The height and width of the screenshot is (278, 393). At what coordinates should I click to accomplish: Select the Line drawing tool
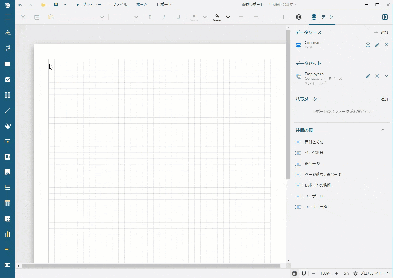(x=7, y=110)
